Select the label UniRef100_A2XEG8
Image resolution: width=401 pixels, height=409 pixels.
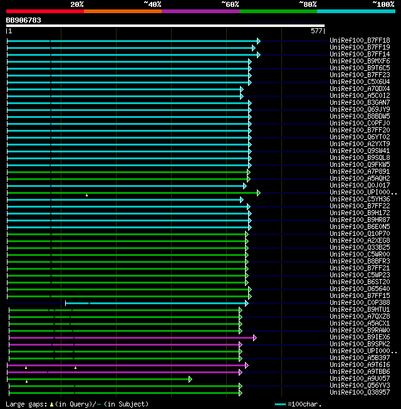tap(360, 240)
